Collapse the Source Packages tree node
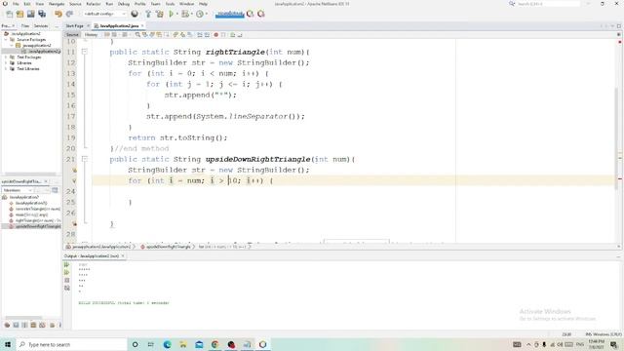This screenshot has width=624, height=351. 6,39
